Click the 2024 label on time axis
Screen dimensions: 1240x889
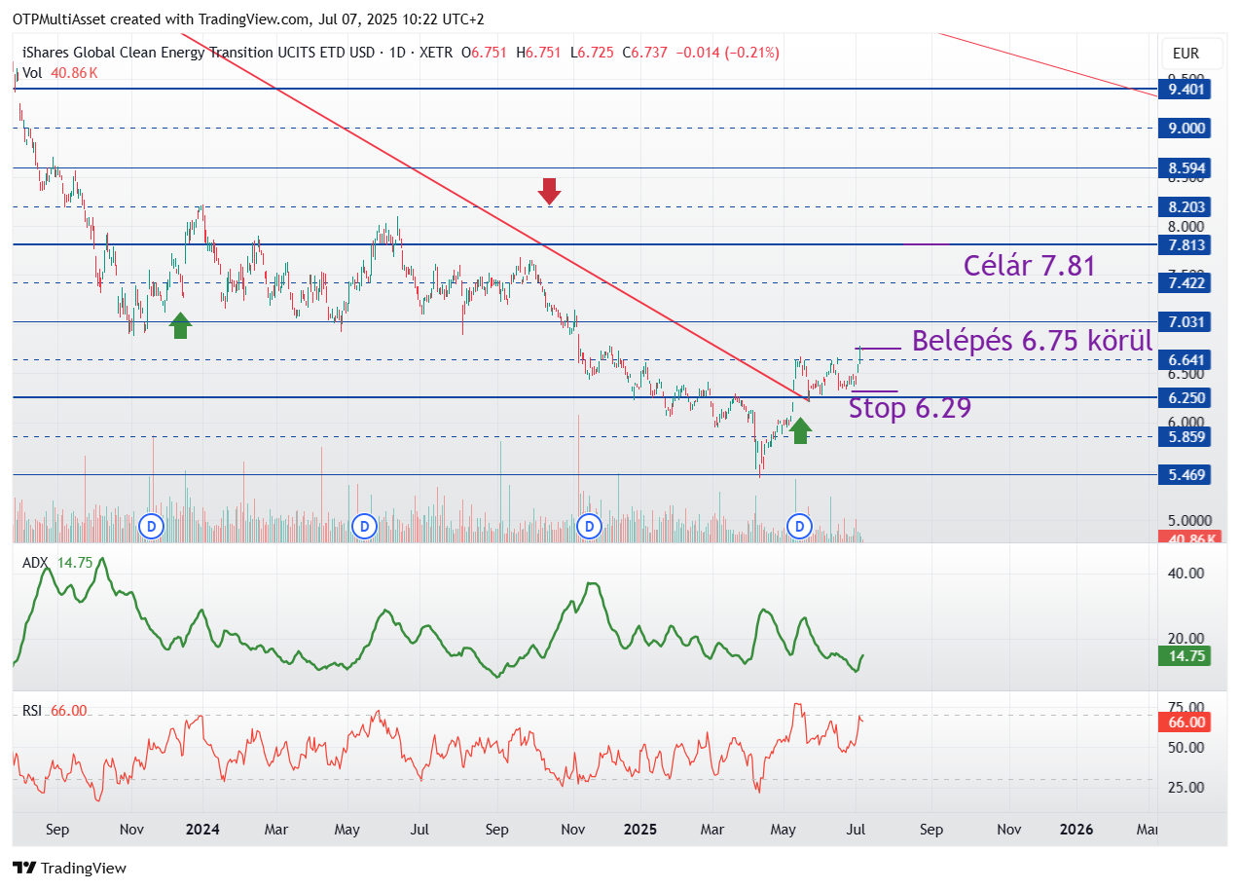[x=202, y=830]
